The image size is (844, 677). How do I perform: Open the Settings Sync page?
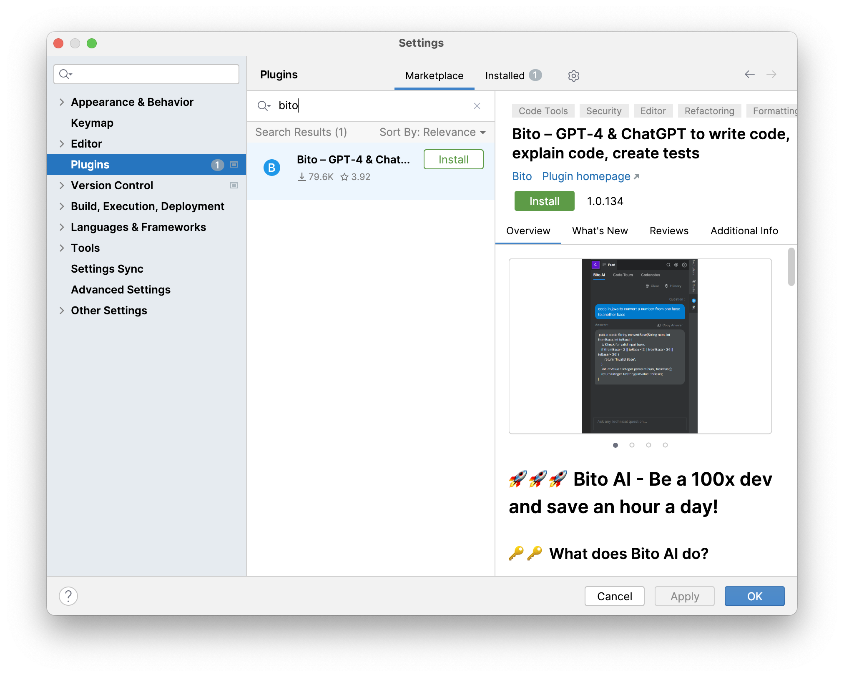[107, 269]
